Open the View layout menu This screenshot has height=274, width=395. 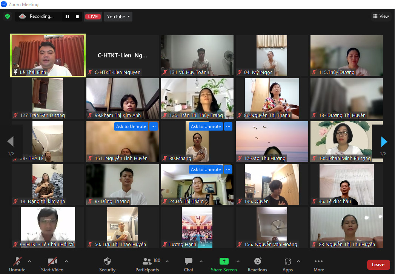(x=381, y=16)
